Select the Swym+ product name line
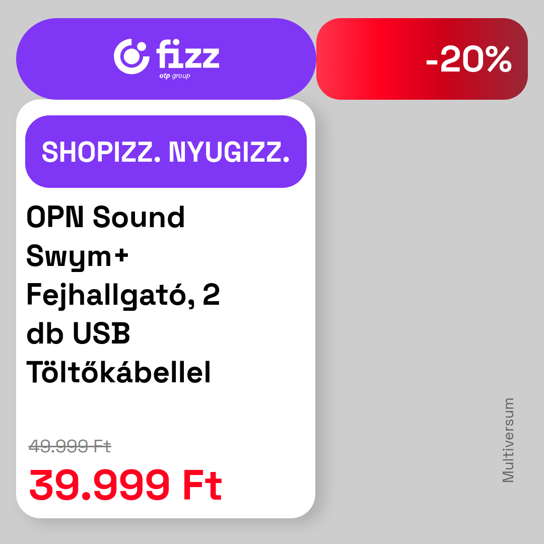 coord(78,257)
